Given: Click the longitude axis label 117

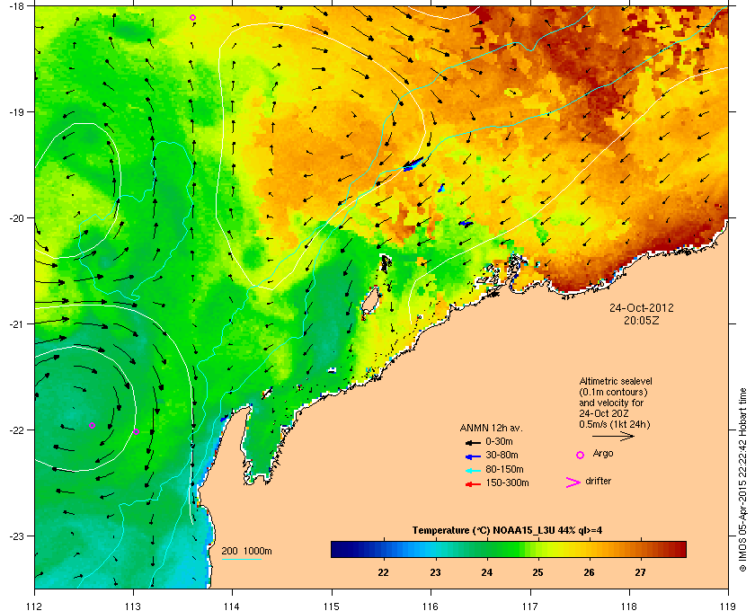Looking at the screenshot, I should [x=529, y=606].
